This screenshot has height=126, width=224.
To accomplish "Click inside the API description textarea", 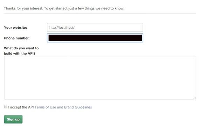I will click(x=100, y=78).
